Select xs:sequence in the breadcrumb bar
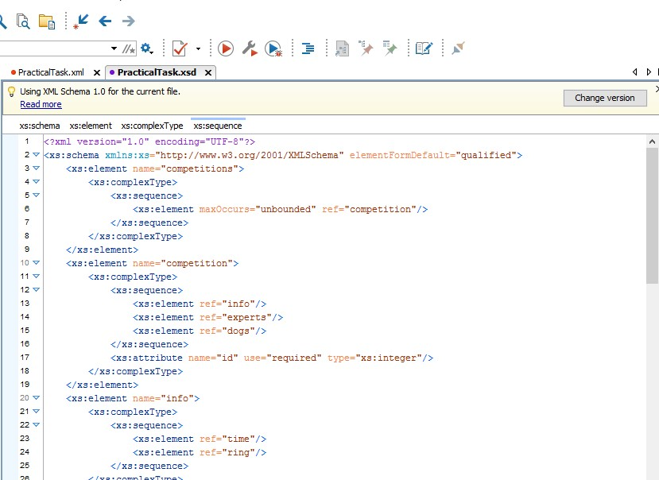The width and height of the screenshot is (659, 480). click(216, 125)
